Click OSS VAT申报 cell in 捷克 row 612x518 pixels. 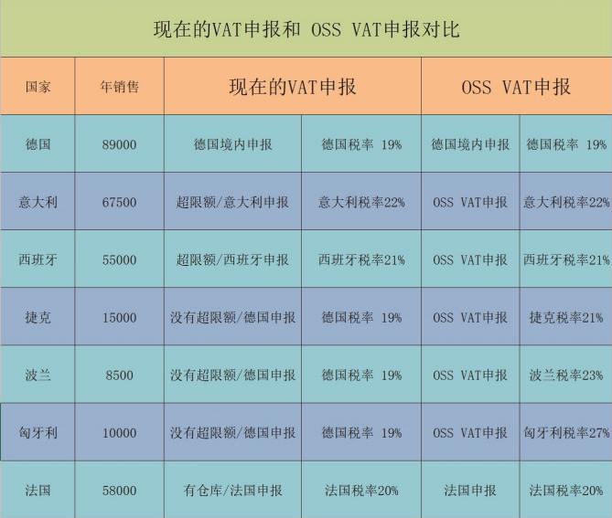(470, 317)
